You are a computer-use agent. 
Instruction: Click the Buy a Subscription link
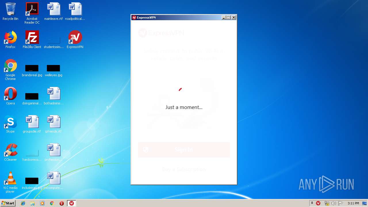tap(184, 169)
